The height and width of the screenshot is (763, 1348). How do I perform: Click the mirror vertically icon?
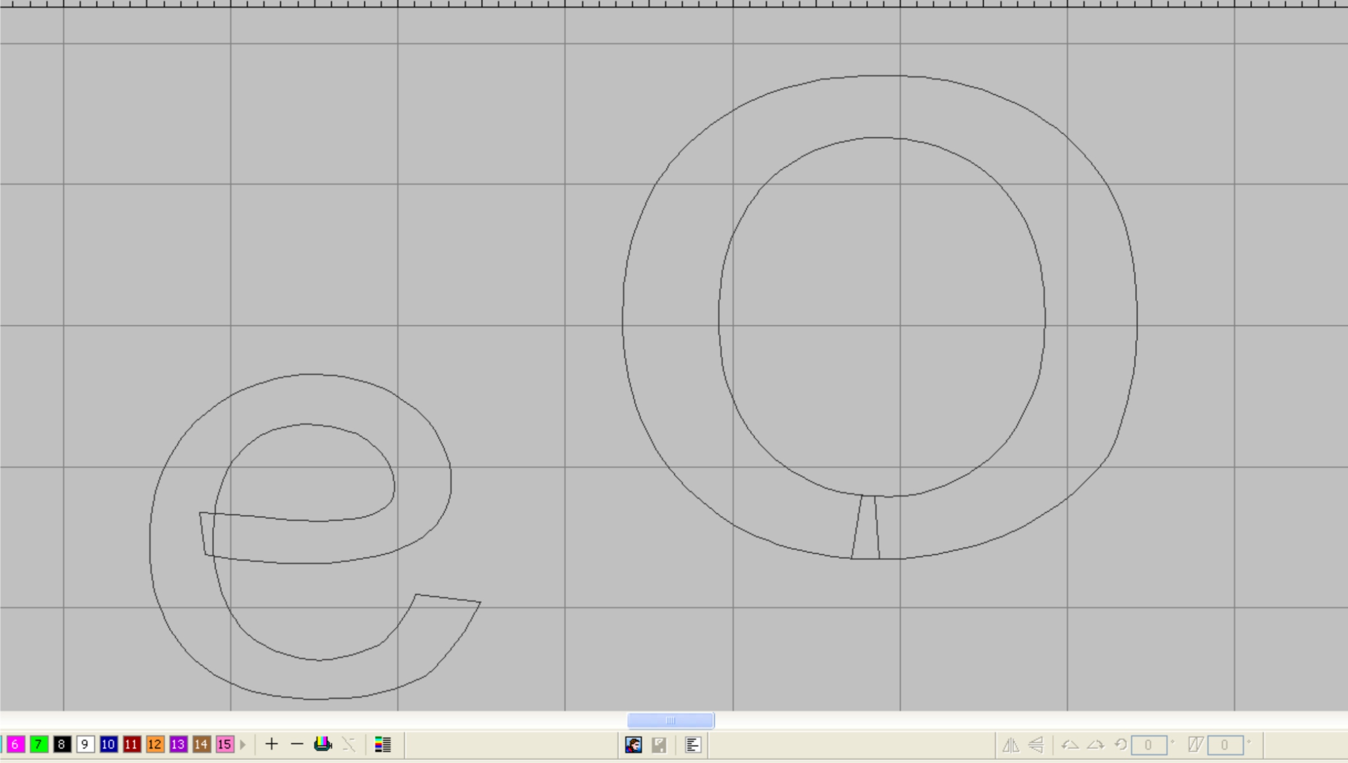coord(1036,745)
